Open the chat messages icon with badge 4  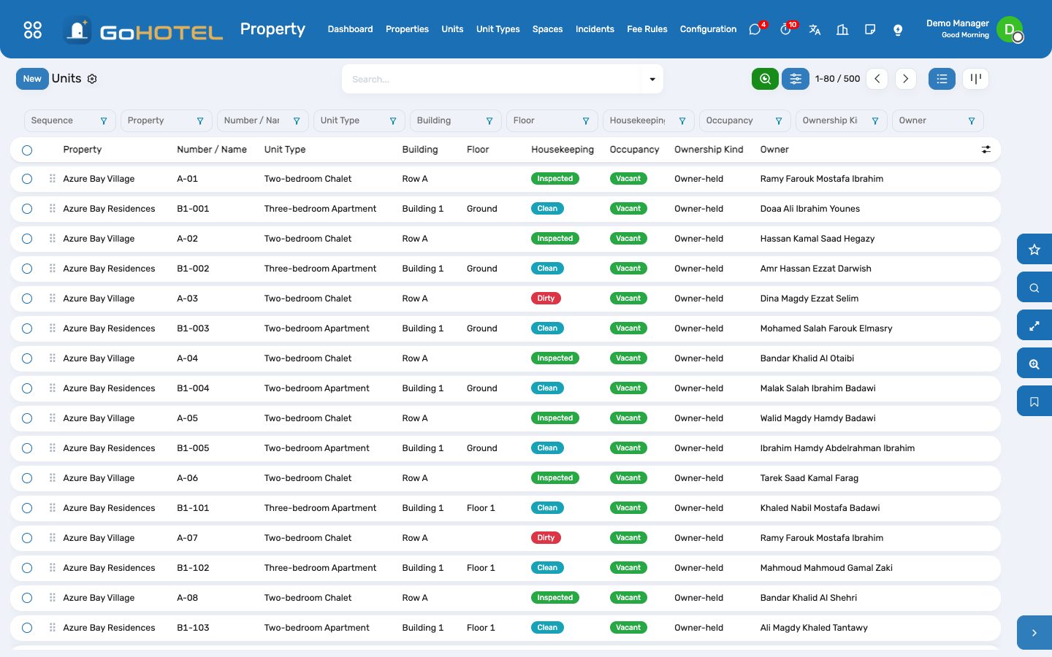755,29
